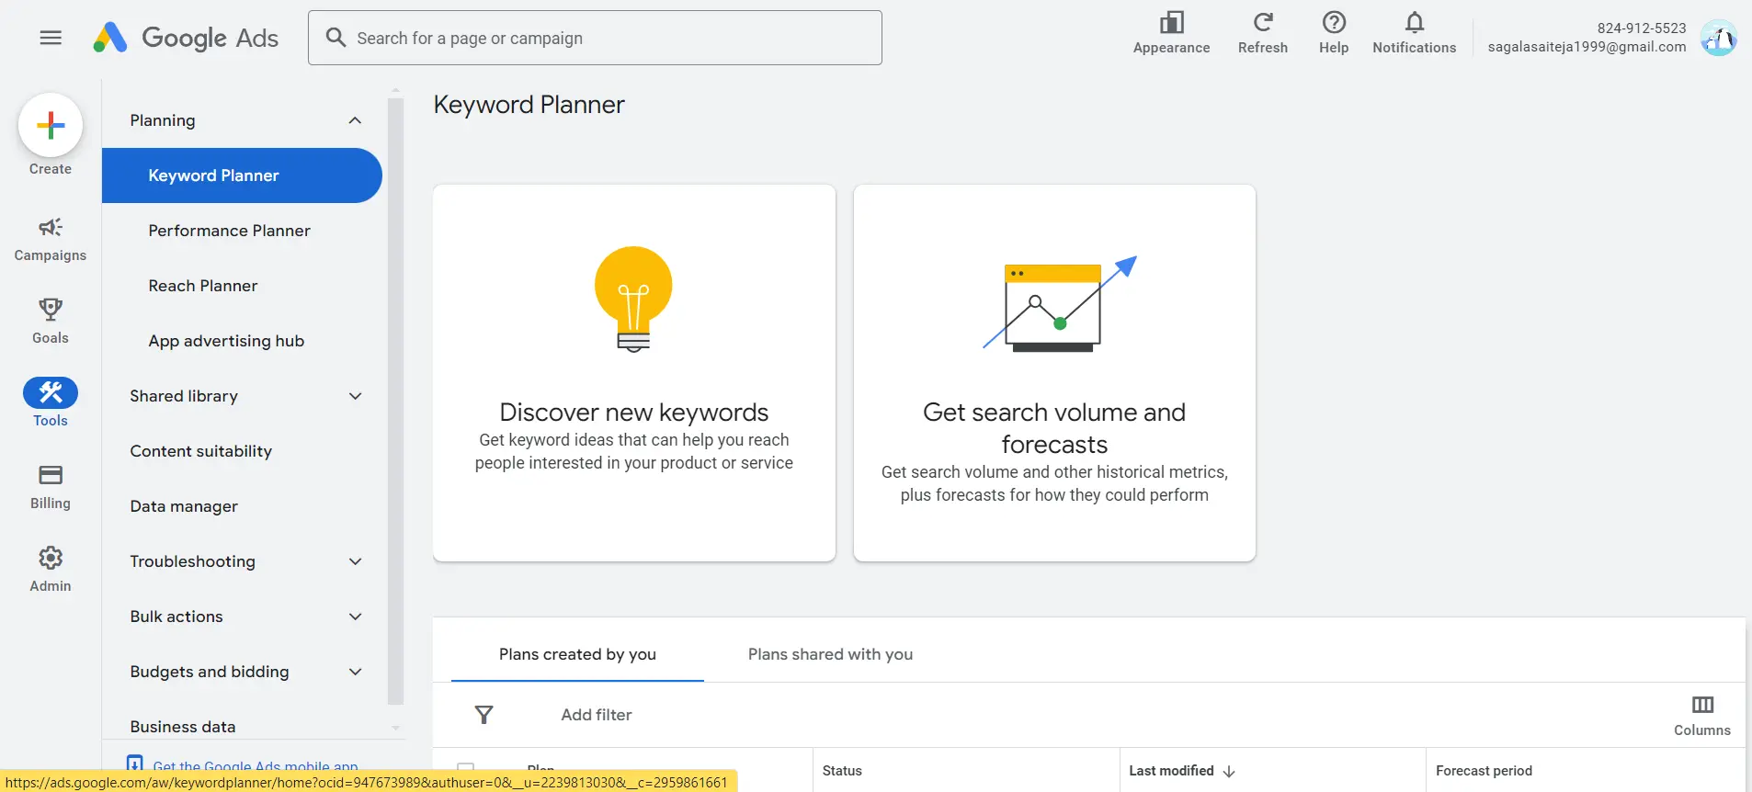
Task: Open the Appearance settings
Action: click(x=1171, y=34)
